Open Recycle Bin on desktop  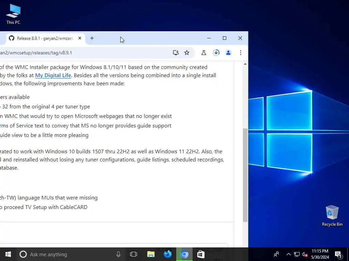click(x=332, y=216)
